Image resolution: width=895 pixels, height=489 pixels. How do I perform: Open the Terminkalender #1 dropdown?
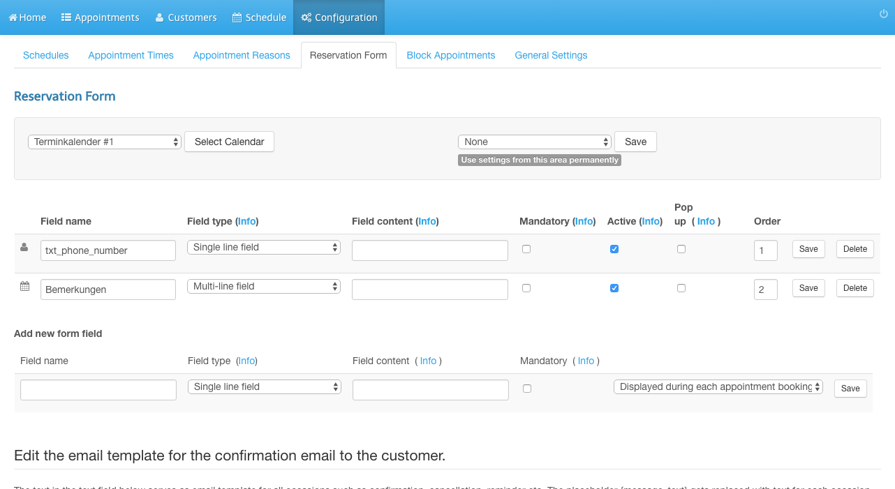click(x=105, y=142)
